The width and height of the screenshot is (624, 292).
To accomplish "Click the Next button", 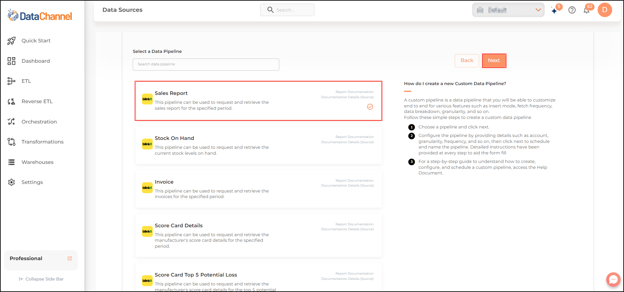I will 494,61.
